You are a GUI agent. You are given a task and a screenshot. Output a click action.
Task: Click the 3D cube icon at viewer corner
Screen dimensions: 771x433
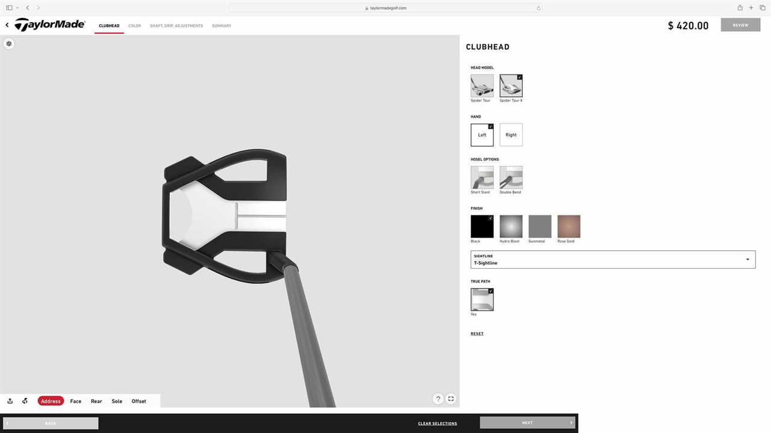click(x=9, y=44)
